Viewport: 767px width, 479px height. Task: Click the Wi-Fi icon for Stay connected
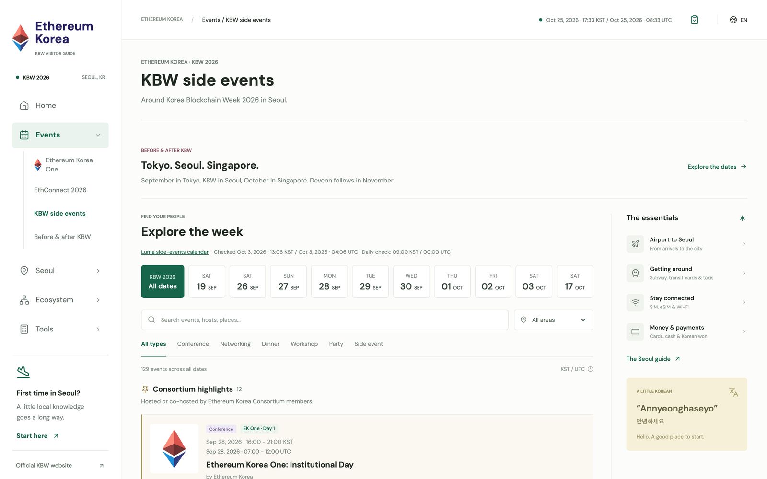(635, 302)
